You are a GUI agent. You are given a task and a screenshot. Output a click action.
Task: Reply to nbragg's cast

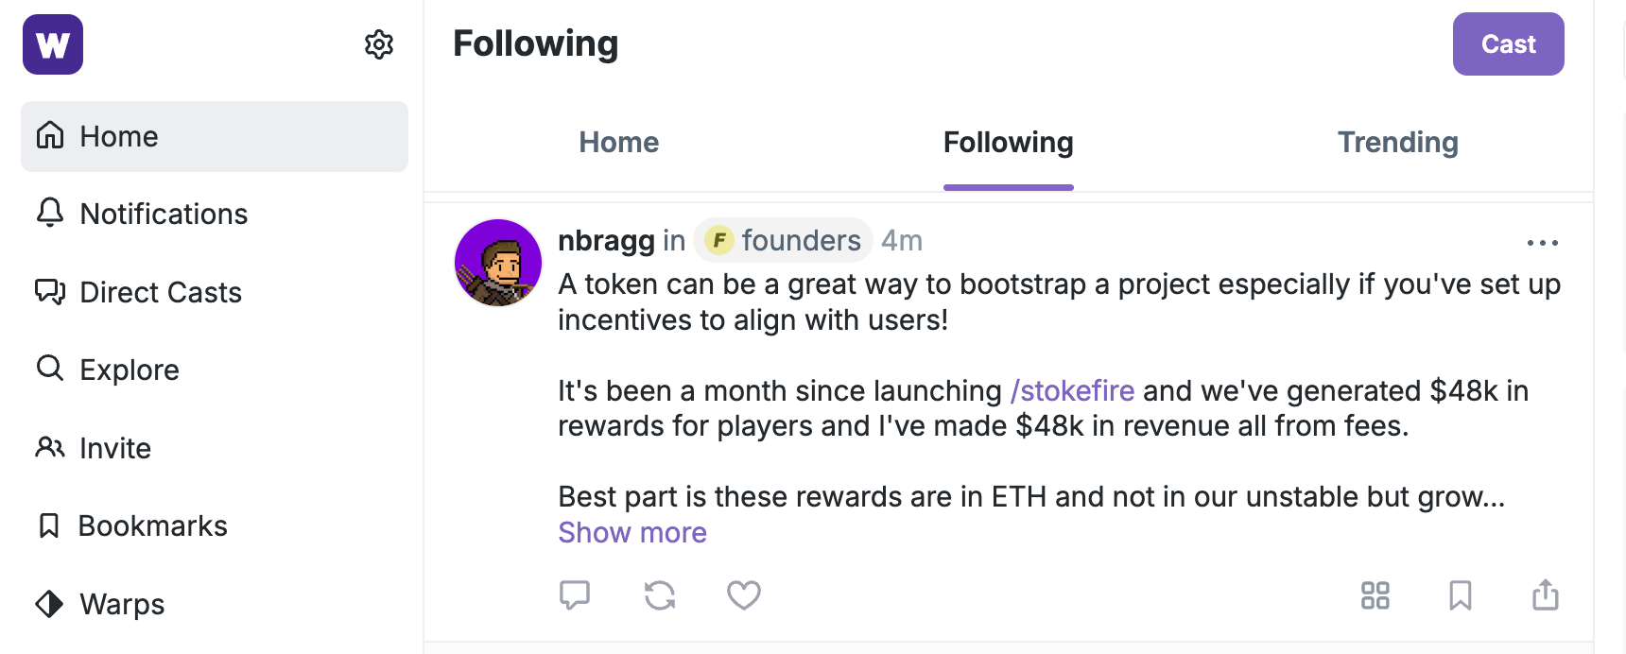tap(575, 594)
